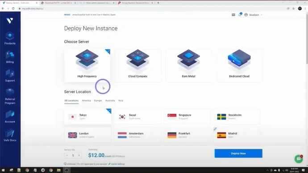The width and height of the screenshot is (308, 173).
Task: Click the Deploy Now button
Action: point(238,153)
